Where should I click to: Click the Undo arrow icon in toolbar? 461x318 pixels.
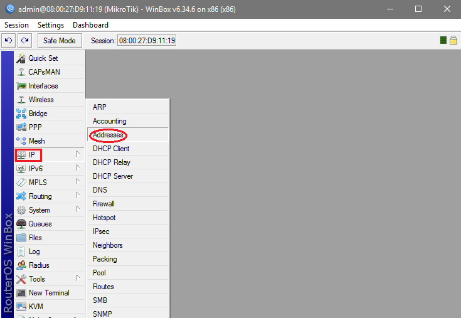coord(9,40)
